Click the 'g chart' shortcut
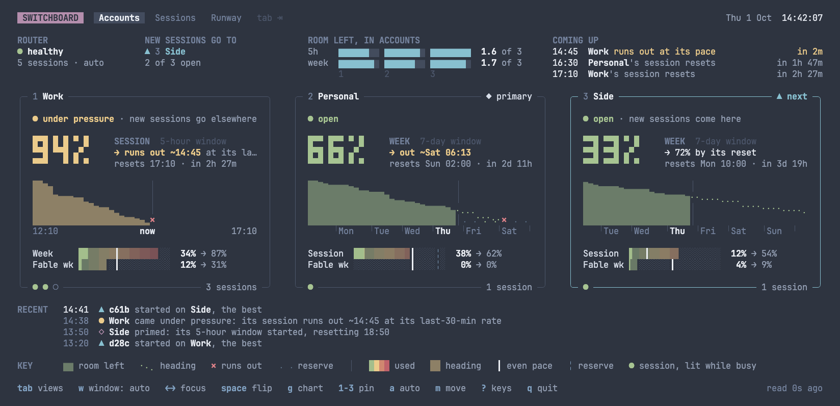This screenshot has height=406, width=840. (305, 388)
